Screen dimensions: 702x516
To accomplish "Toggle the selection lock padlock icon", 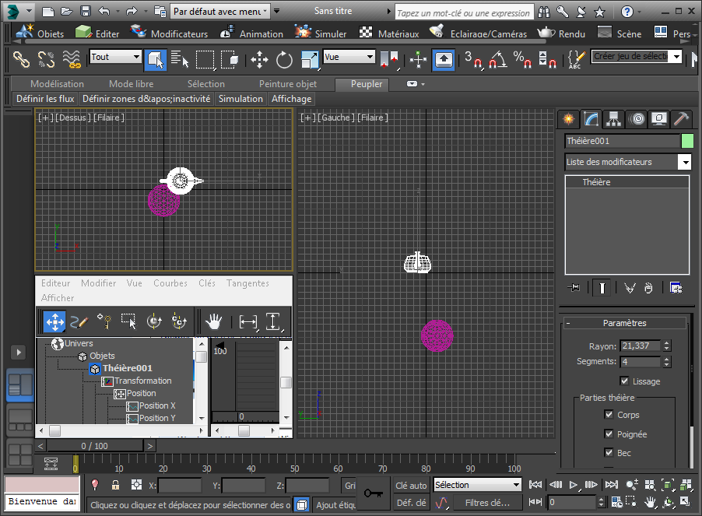I will tap(115, 485).
